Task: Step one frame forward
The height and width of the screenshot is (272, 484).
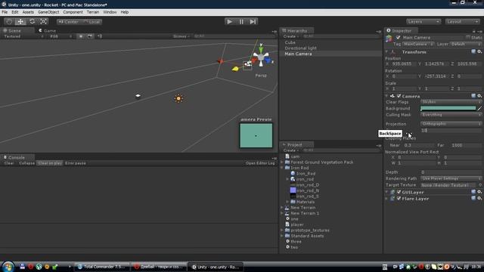Action: tap(253, 22)
